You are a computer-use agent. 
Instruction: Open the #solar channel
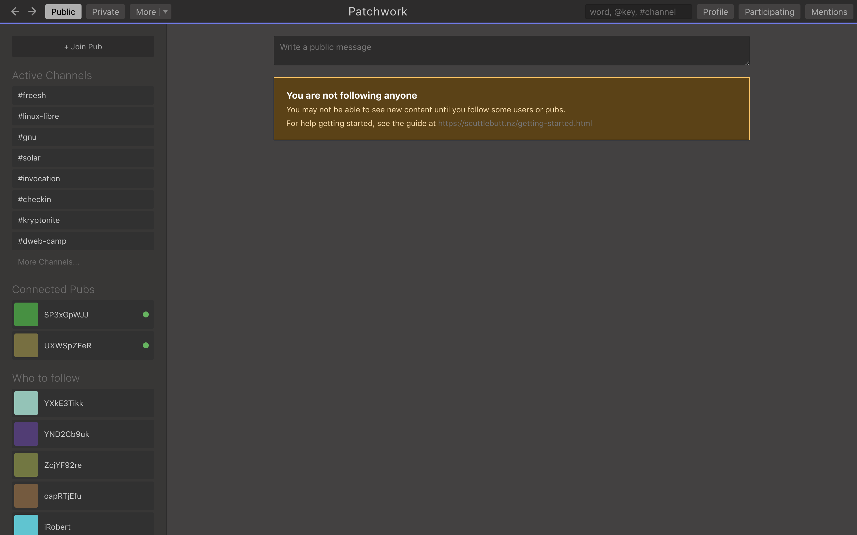pos(83,158)
